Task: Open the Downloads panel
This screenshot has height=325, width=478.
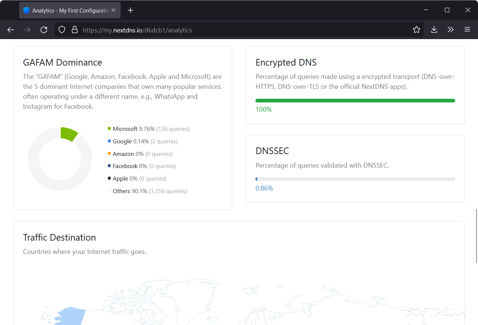Action: point(434,30)
